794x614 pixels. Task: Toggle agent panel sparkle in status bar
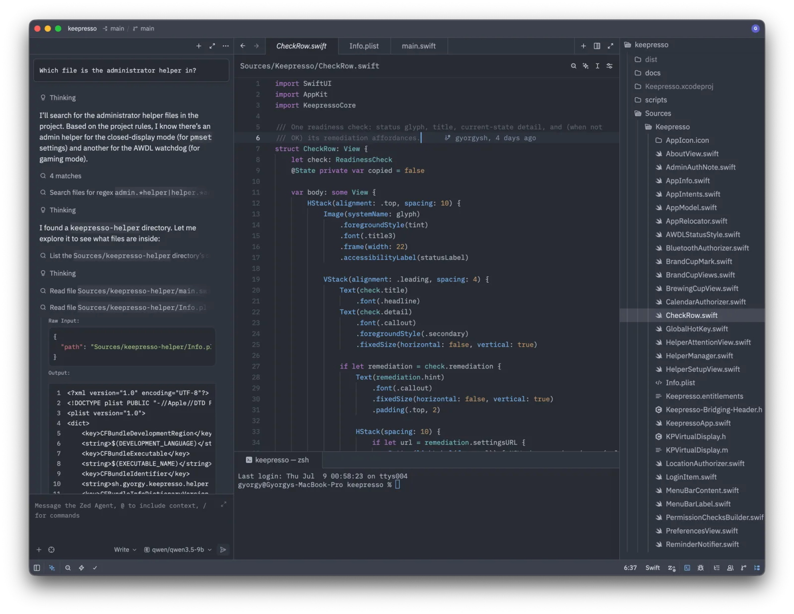[x=52, y=568]
